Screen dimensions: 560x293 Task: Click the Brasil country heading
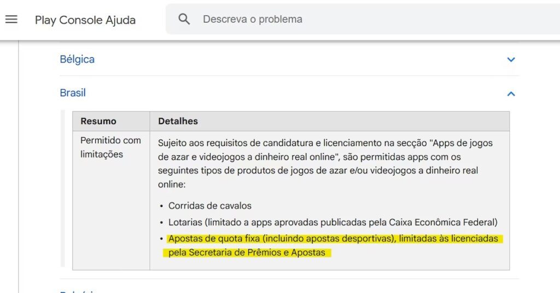pyautogui.click(x=73, y=93)
